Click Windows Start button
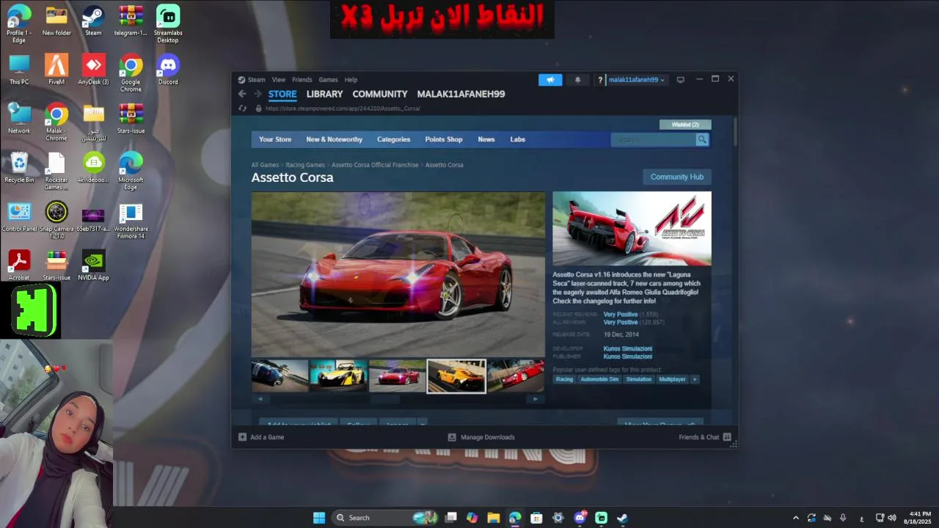Image resolution: width=939 pixels, height=528 pixels. pos(319,518)
